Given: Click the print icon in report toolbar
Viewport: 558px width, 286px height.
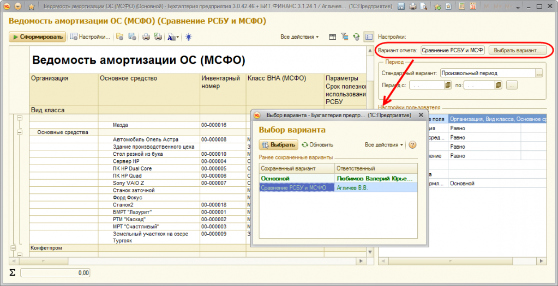Looking at the screenshot, I should pyautogui.click(x=146, y=37).
